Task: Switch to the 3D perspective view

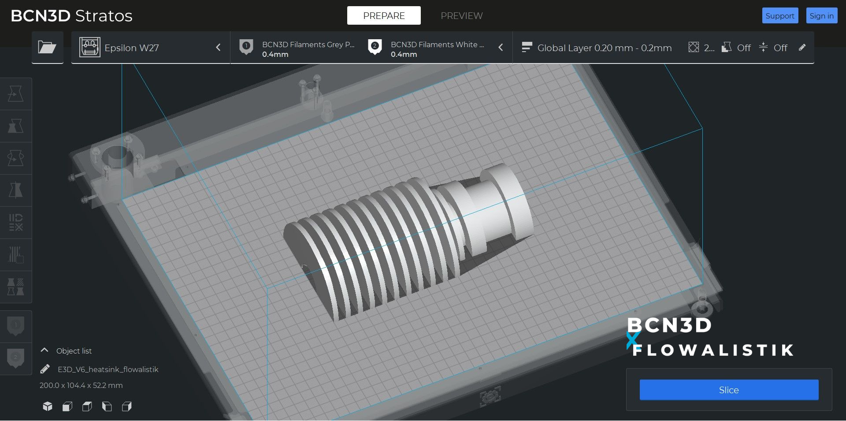Action: tap(48, 406)
